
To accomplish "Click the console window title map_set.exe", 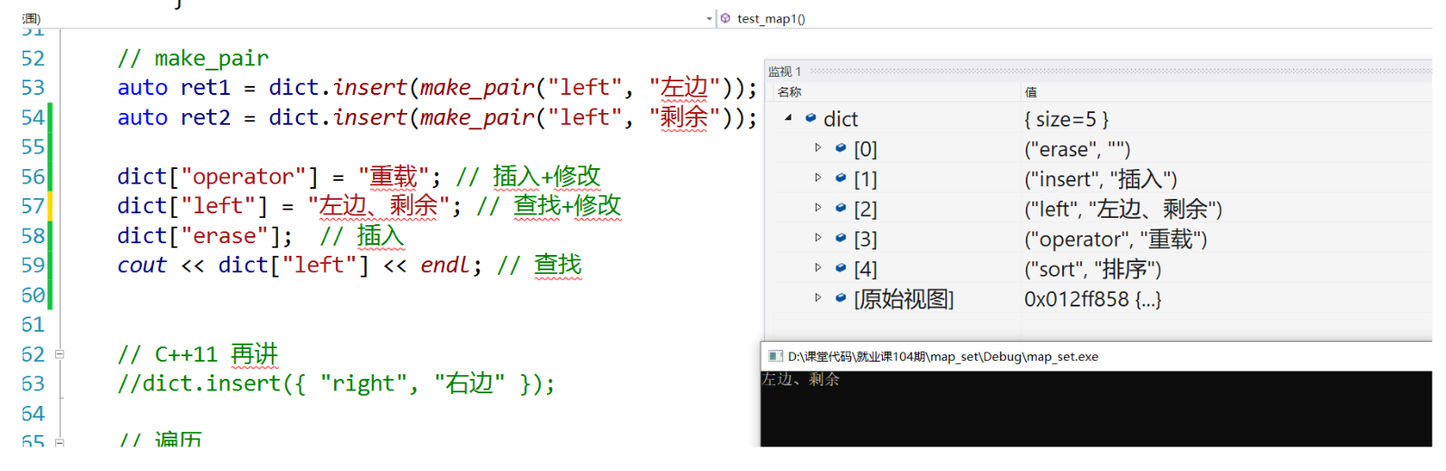I will click(943, 356).
